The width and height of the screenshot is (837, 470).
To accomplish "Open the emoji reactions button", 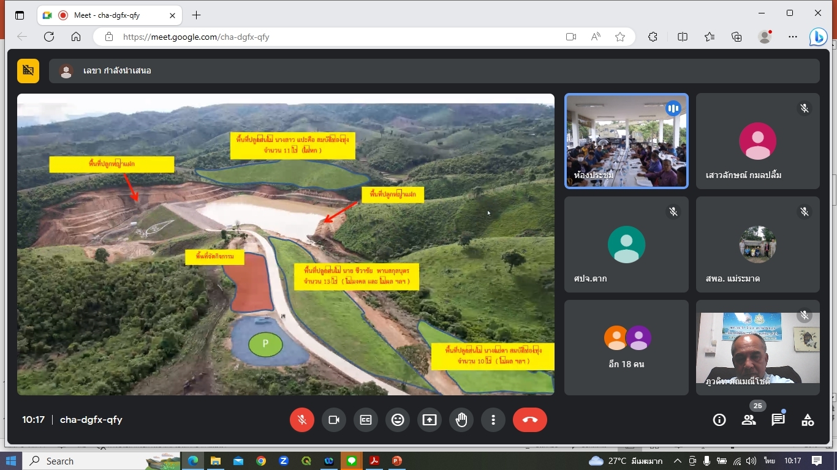I will pyautogui.click(x=398, y=420).
